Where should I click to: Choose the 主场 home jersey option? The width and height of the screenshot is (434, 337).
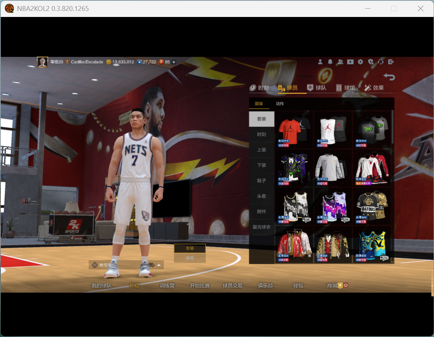pyautogui.click(x=190, y=248)
